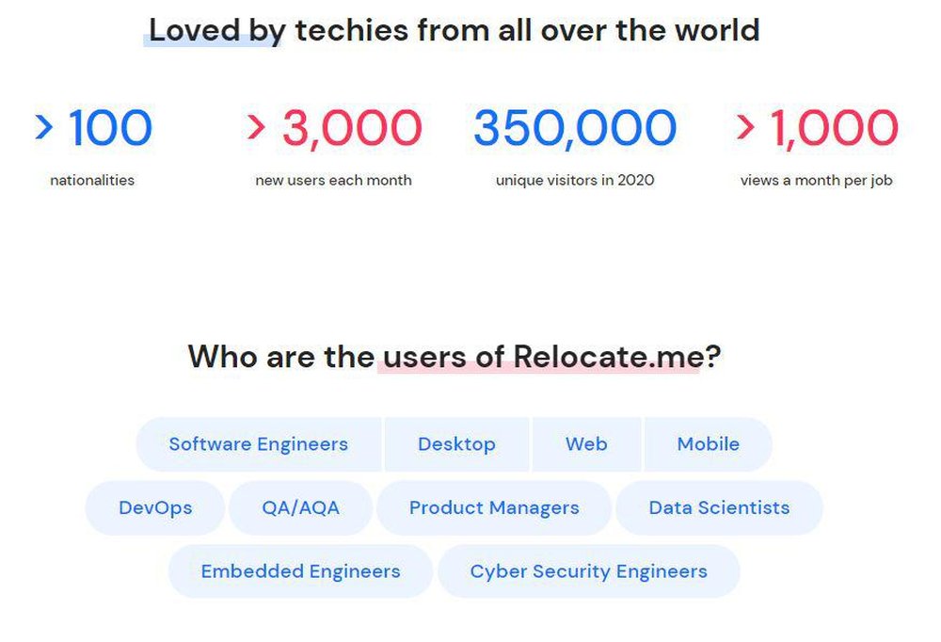Select the "Desktop" category pill
941x642 pixels.
(x=457, y=443)
